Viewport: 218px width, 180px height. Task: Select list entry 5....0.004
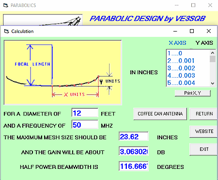pyautogui.click(x=181, y=83)
